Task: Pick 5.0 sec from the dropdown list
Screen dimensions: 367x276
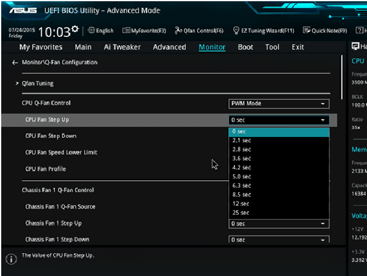Action: [241, 177]
